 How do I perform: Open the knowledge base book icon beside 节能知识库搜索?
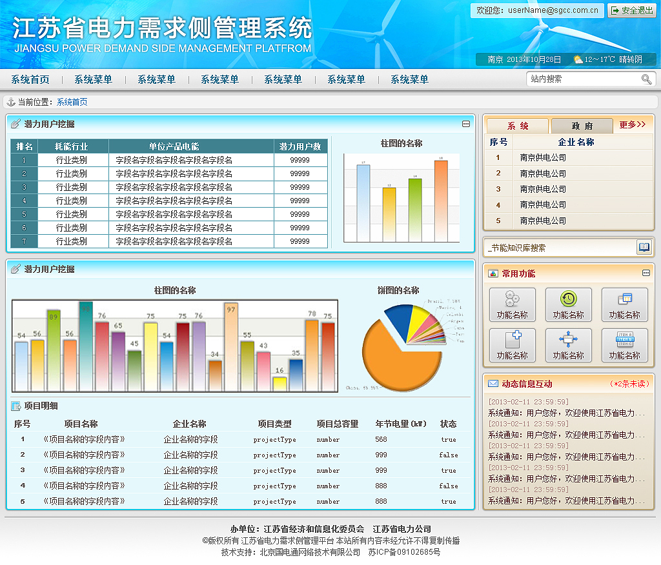643,246
